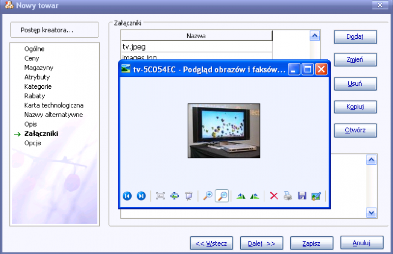The width and height of the screenshot is (393, 254).
Task: Click the Otwórz button
Action: click(x=355, y=130)
